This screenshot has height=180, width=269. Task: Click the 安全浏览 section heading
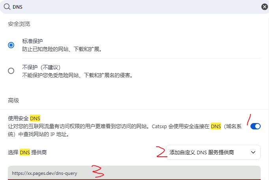point(19,24)
